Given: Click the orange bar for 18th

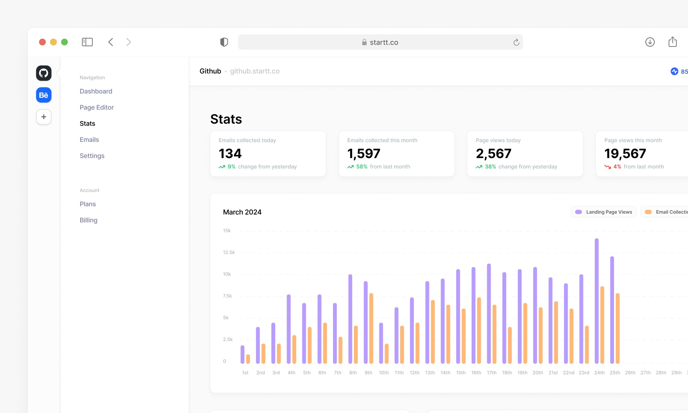Looking at the screenshot, I should pos(510,345).
